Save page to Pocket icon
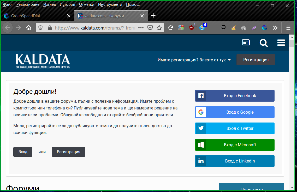 [x=150, y=28]
